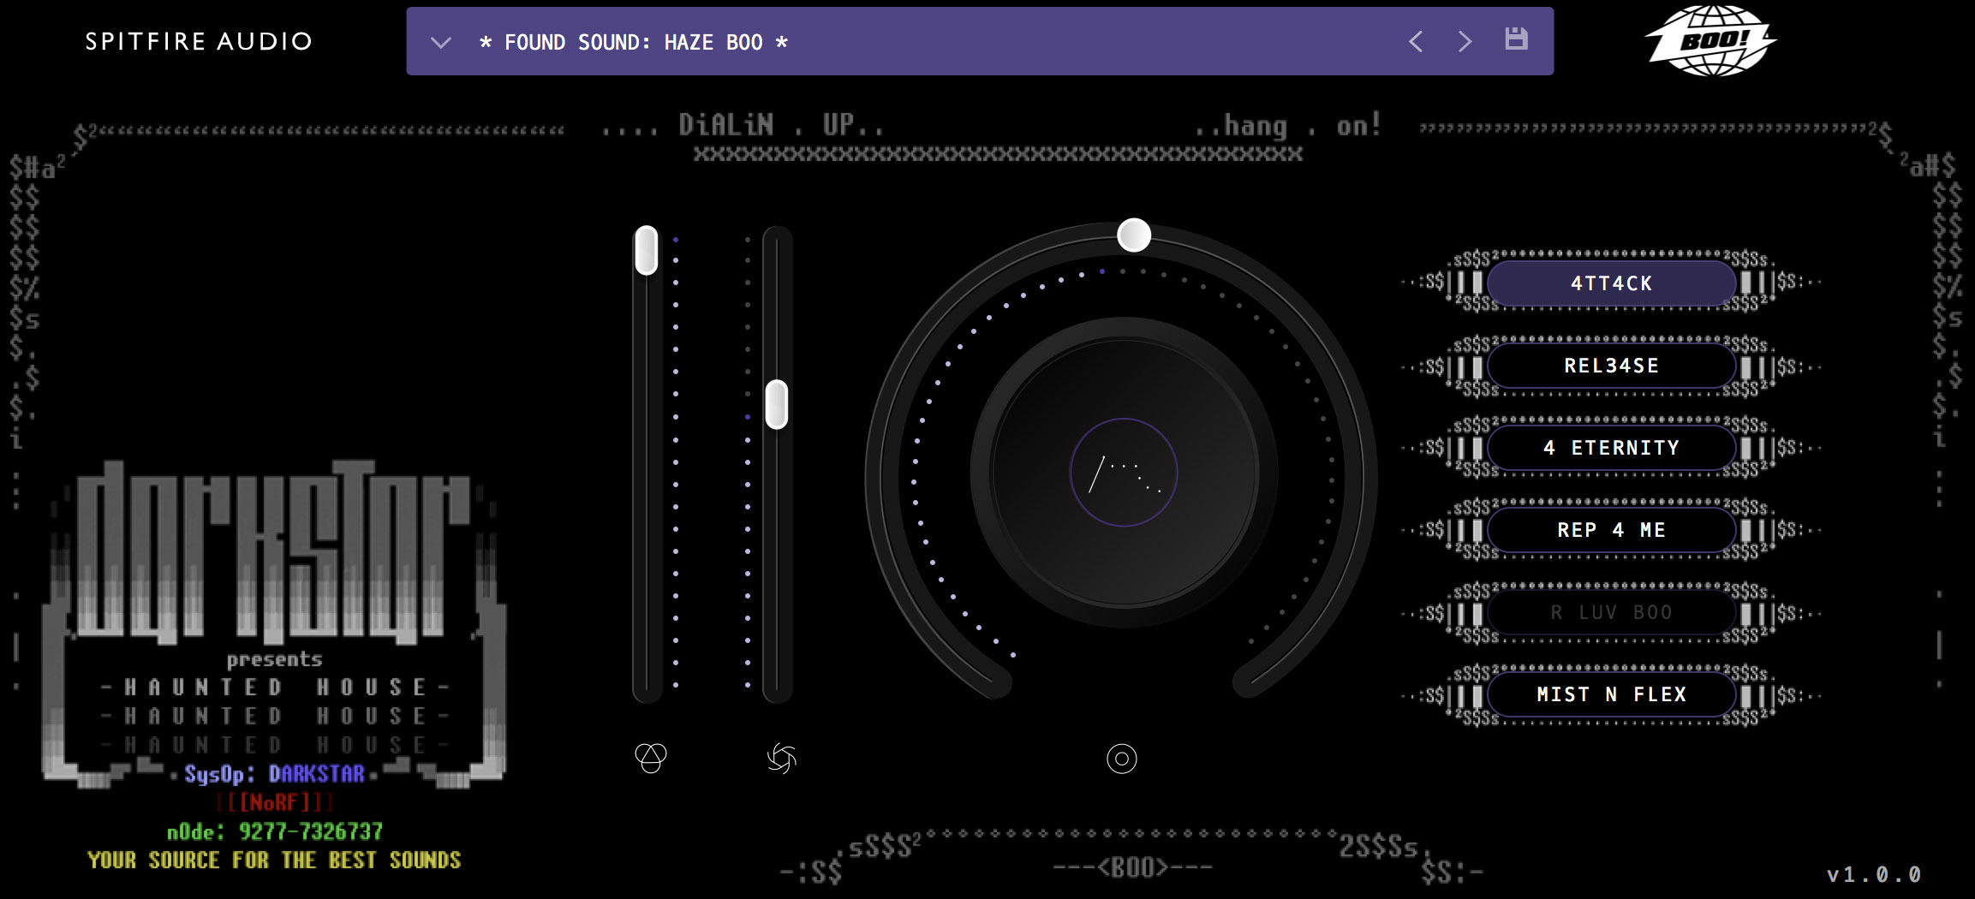
Task: Click the three-circles icon under left slider
Action: [x=651, y=758]
